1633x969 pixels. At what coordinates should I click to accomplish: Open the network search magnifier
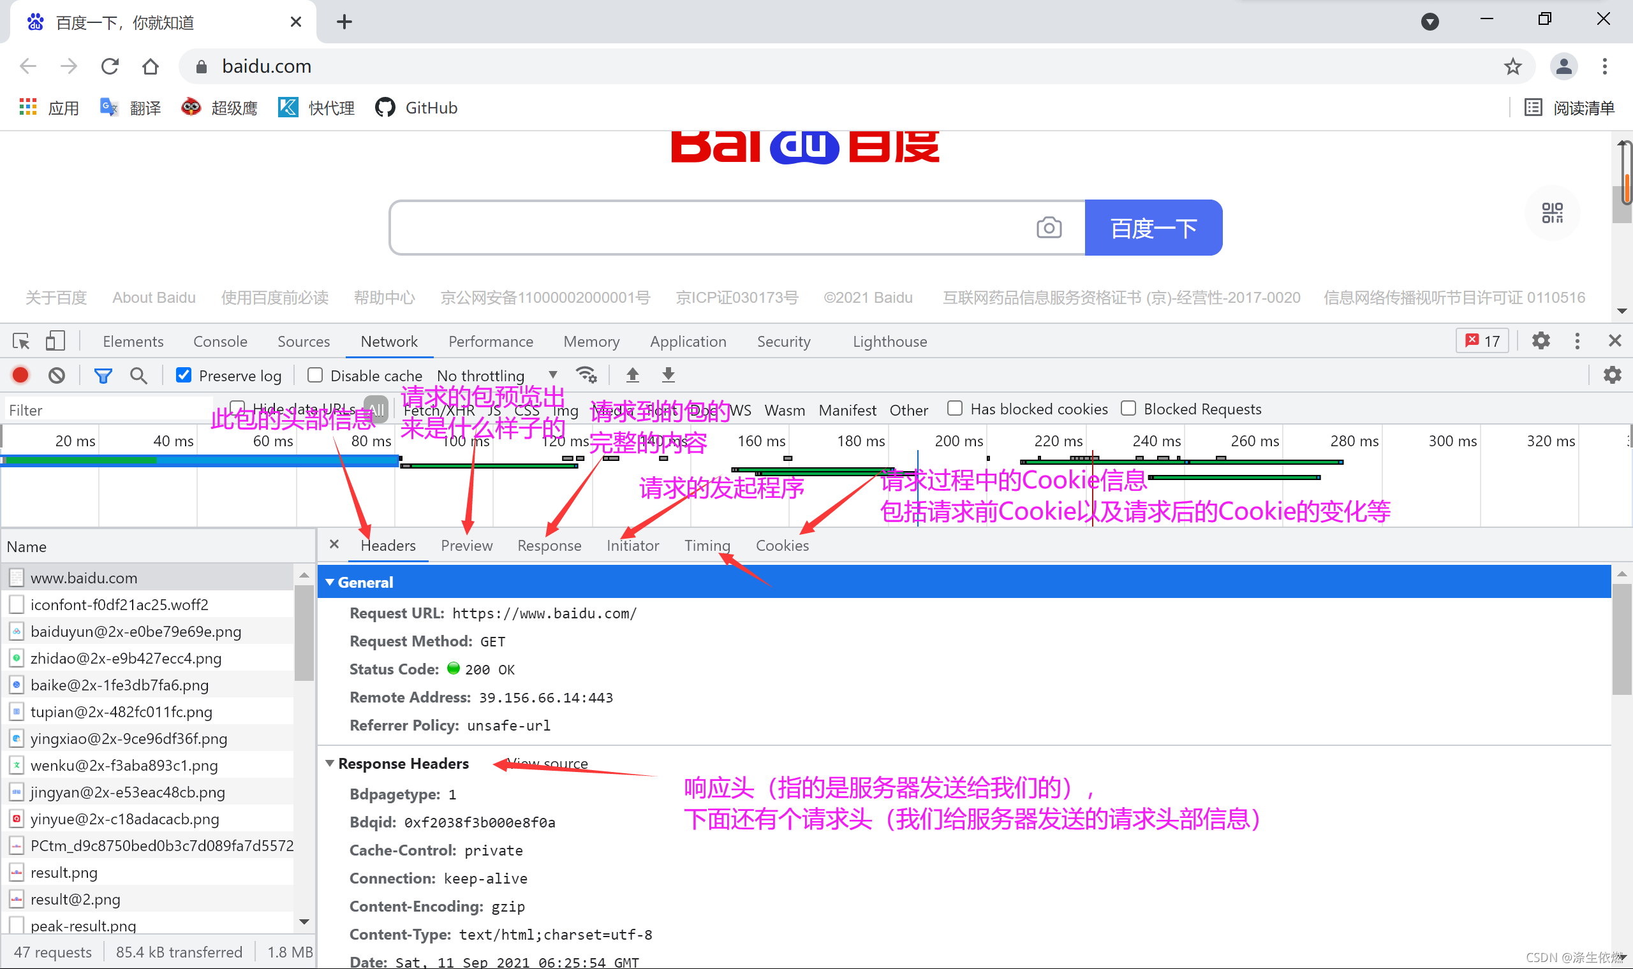pos(138,375)
